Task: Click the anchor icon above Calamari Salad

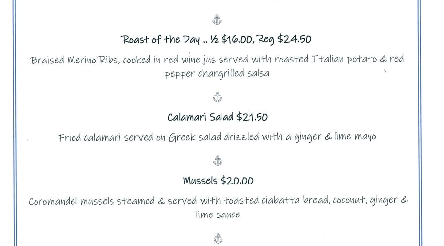Action: point(217,97)
